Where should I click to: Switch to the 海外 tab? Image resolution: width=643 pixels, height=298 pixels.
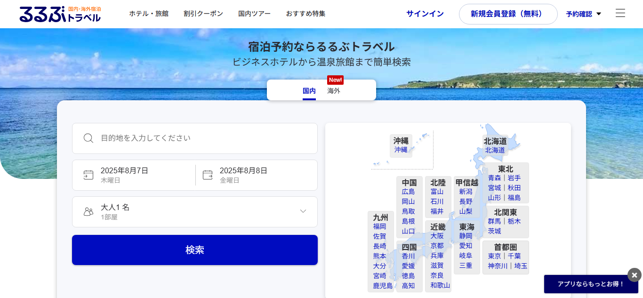click(334, 90)
